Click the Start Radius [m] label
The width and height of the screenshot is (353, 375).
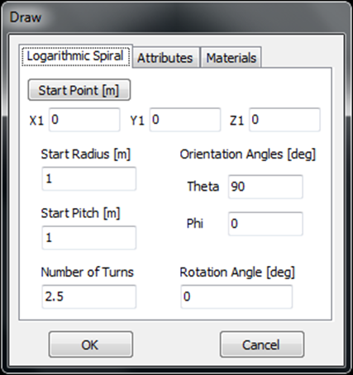pyautogui.click(x=85, y=154)
